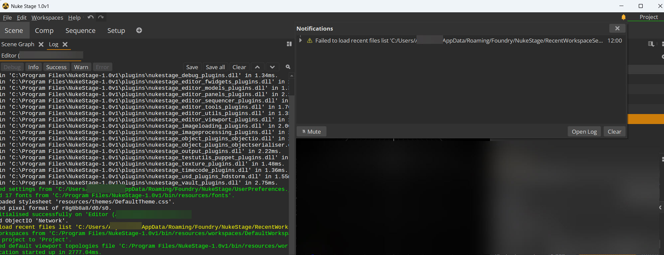Expand the failed recent files notification
Screen dimensions: 664x255
[300, 40]
